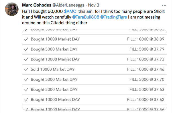Viewport: 175px width, 113px height.
Task: Click checkmark beside Bought 10000 at 37.73
Action: click(x=26, y=59)
